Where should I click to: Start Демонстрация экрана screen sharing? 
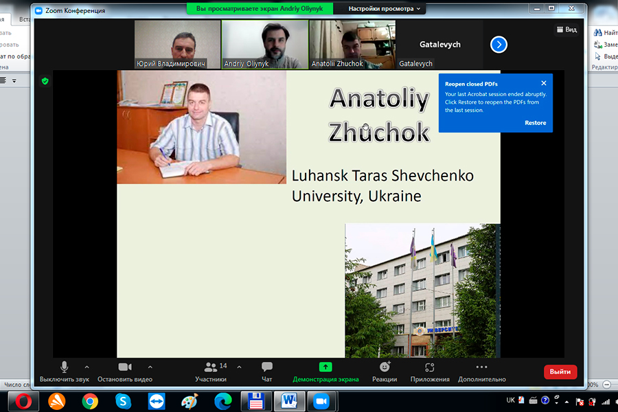click(x=325, y=371)
